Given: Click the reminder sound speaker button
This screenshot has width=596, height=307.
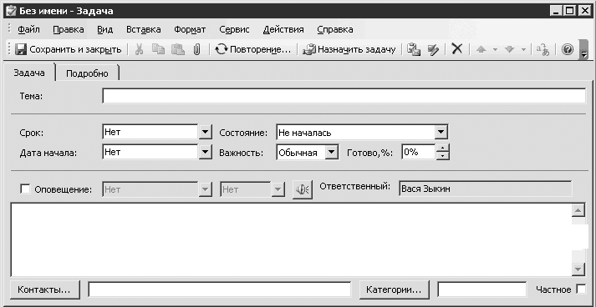Looking at the screenshot, I should [x=303, y=189].
